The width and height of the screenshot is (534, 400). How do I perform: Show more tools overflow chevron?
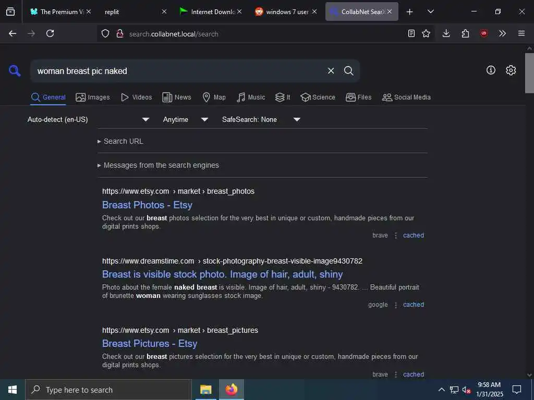[502, 33]
